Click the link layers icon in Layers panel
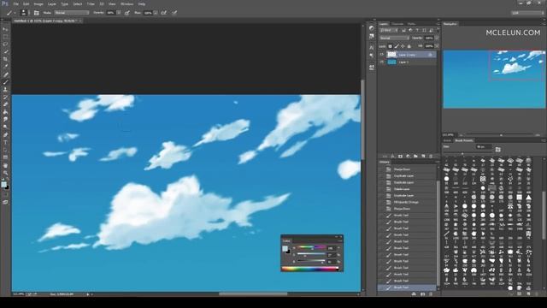Image resolution: width=547 pixels, height=308 pixels. pos(385,156)
